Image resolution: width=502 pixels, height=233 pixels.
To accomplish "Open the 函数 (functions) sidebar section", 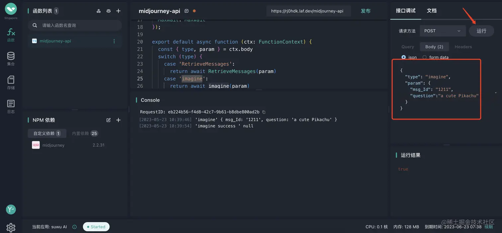I will (x=11, y=35).
